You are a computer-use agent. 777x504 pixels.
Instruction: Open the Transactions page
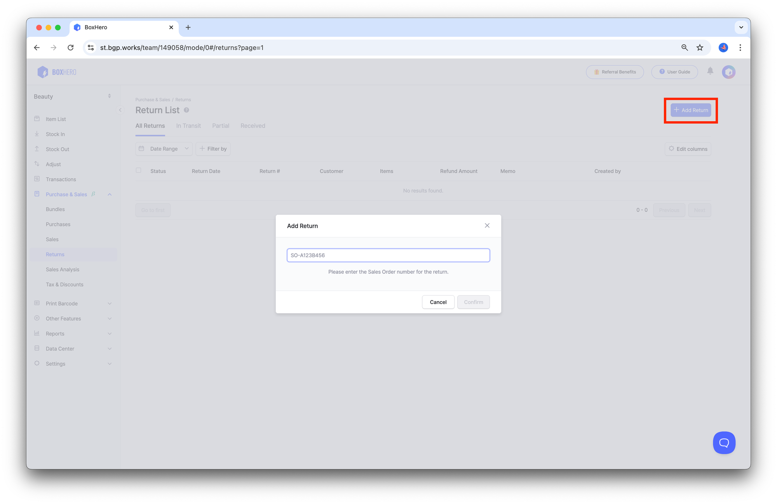[x=61, y=179]
